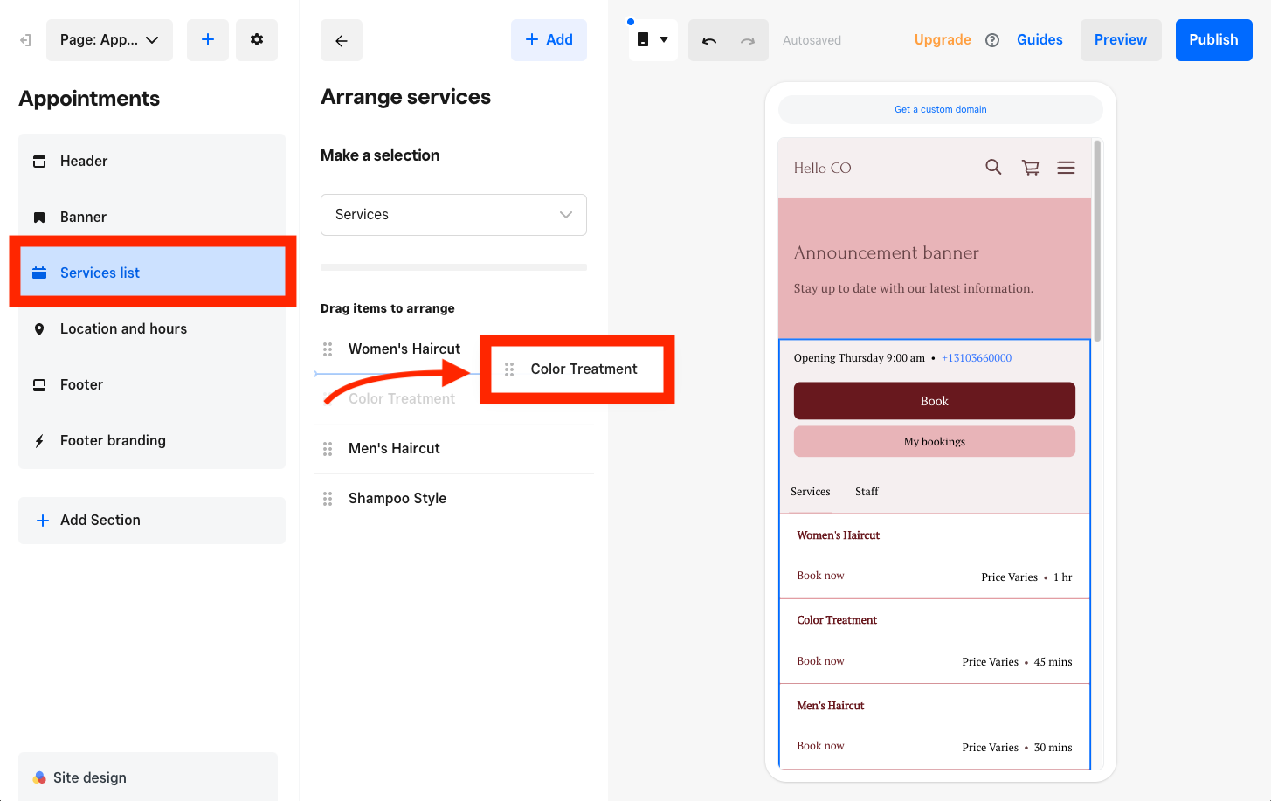Image resolution: width=1271 pixels, height=801 pixels.
Task: Click Women's Haircut title in preview
Action: tap(838, 535)
